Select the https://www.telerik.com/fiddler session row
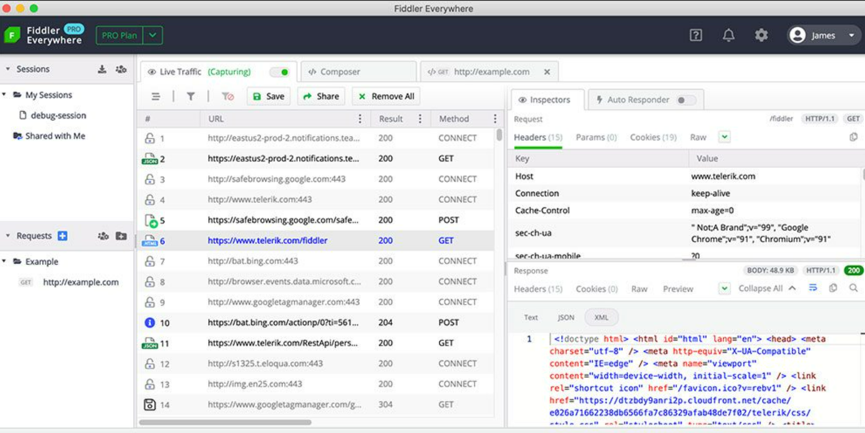The width and height of the screenshot is (865, 433). [316, 241]
